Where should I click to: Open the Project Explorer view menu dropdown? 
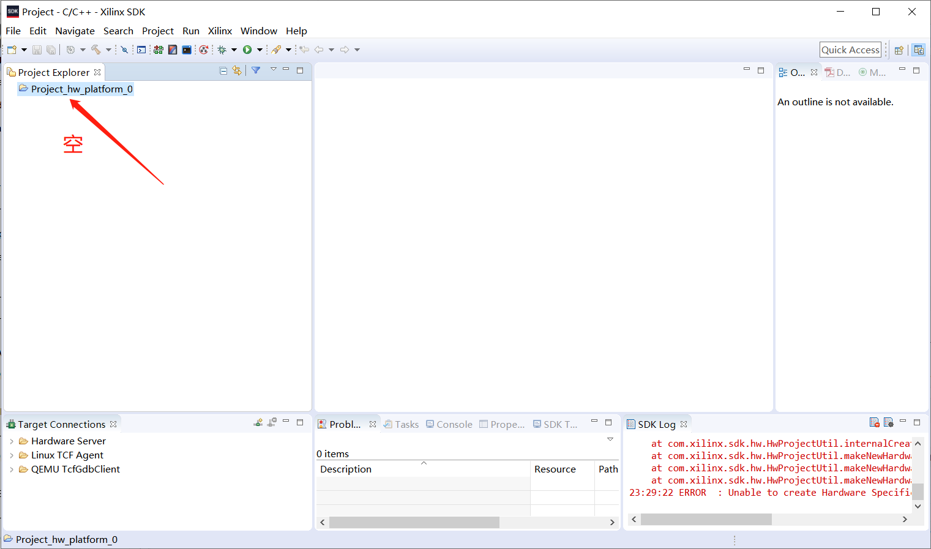[273, 70]
